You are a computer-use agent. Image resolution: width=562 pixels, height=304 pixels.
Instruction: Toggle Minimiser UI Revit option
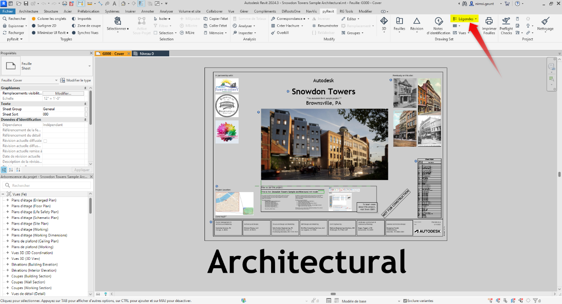pos(51,33)
